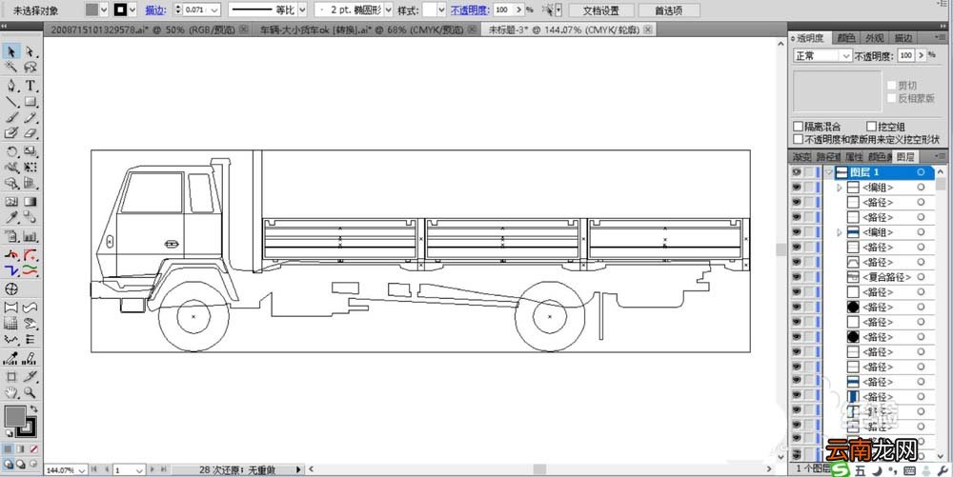953x477 pixels.
Task: Select the Scale tool
Action: pyautogui.click(x=30, y=151)
